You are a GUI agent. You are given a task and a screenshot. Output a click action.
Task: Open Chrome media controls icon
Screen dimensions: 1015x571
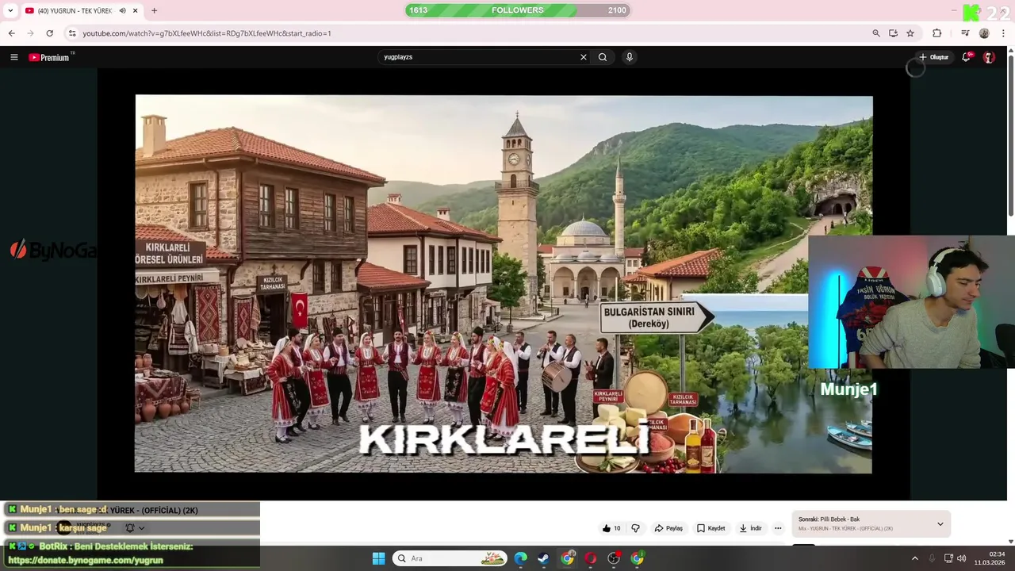click(x=965, y=33)
